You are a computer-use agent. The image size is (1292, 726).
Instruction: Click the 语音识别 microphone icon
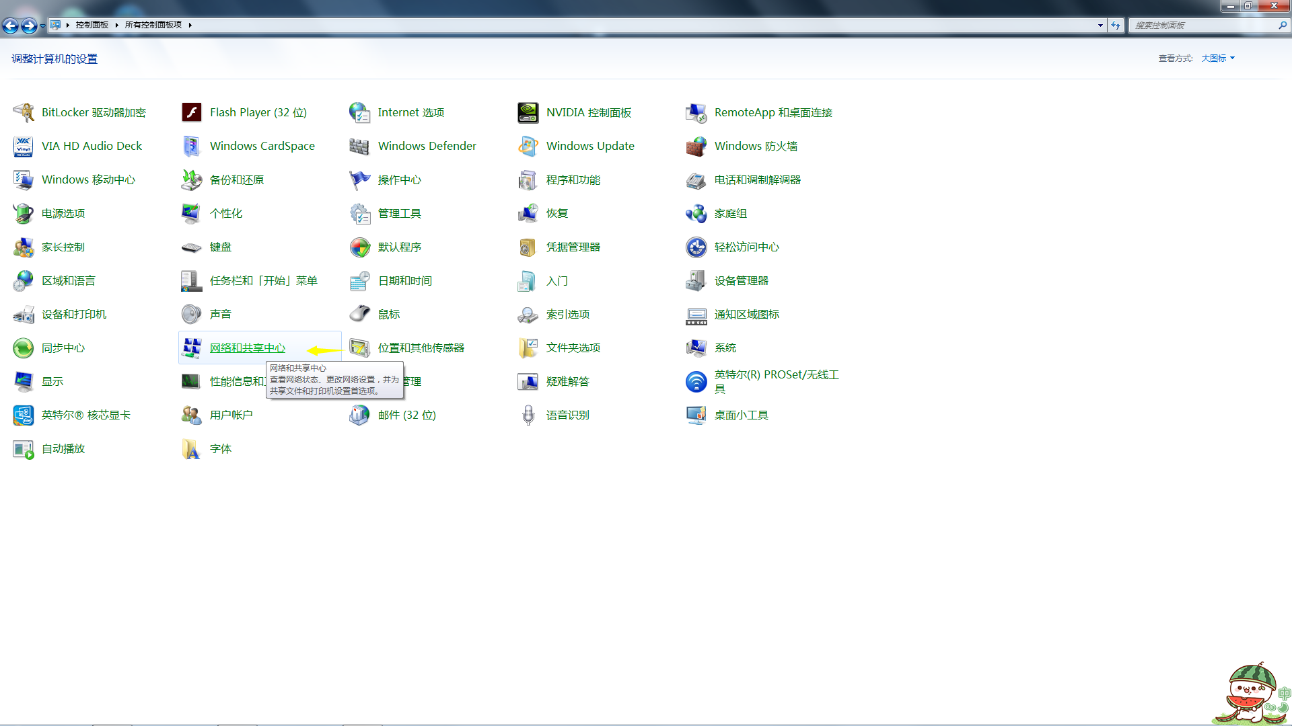(528, 415)
